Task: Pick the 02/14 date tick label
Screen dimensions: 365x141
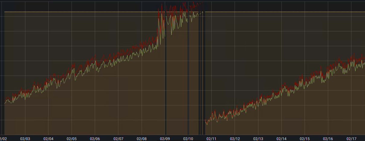Action: coord(281,139)
